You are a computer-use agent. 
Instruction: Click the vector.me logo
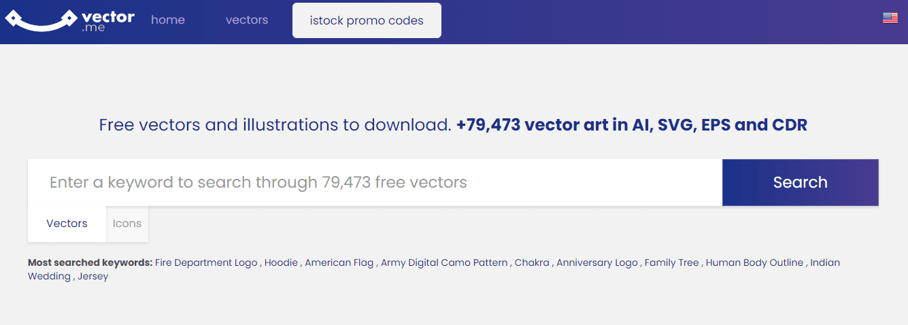click(69, 20)
